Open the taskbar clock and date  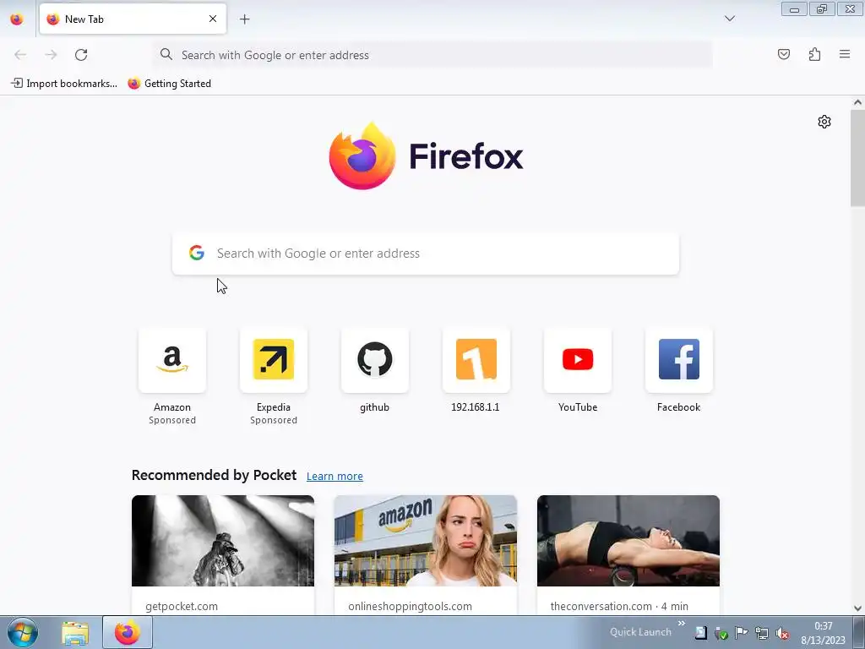[x=823, y=633]
